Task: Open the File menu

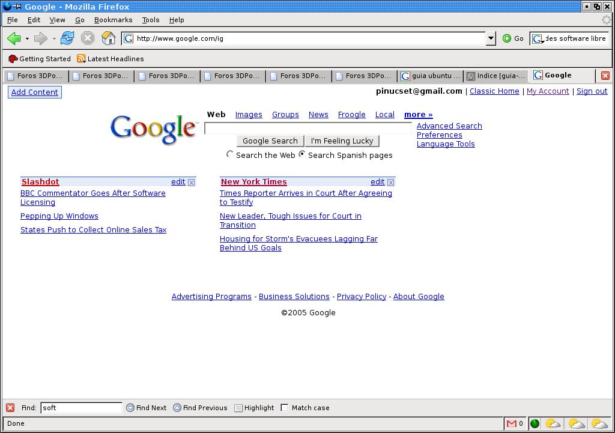Action: tap(13, 20)
